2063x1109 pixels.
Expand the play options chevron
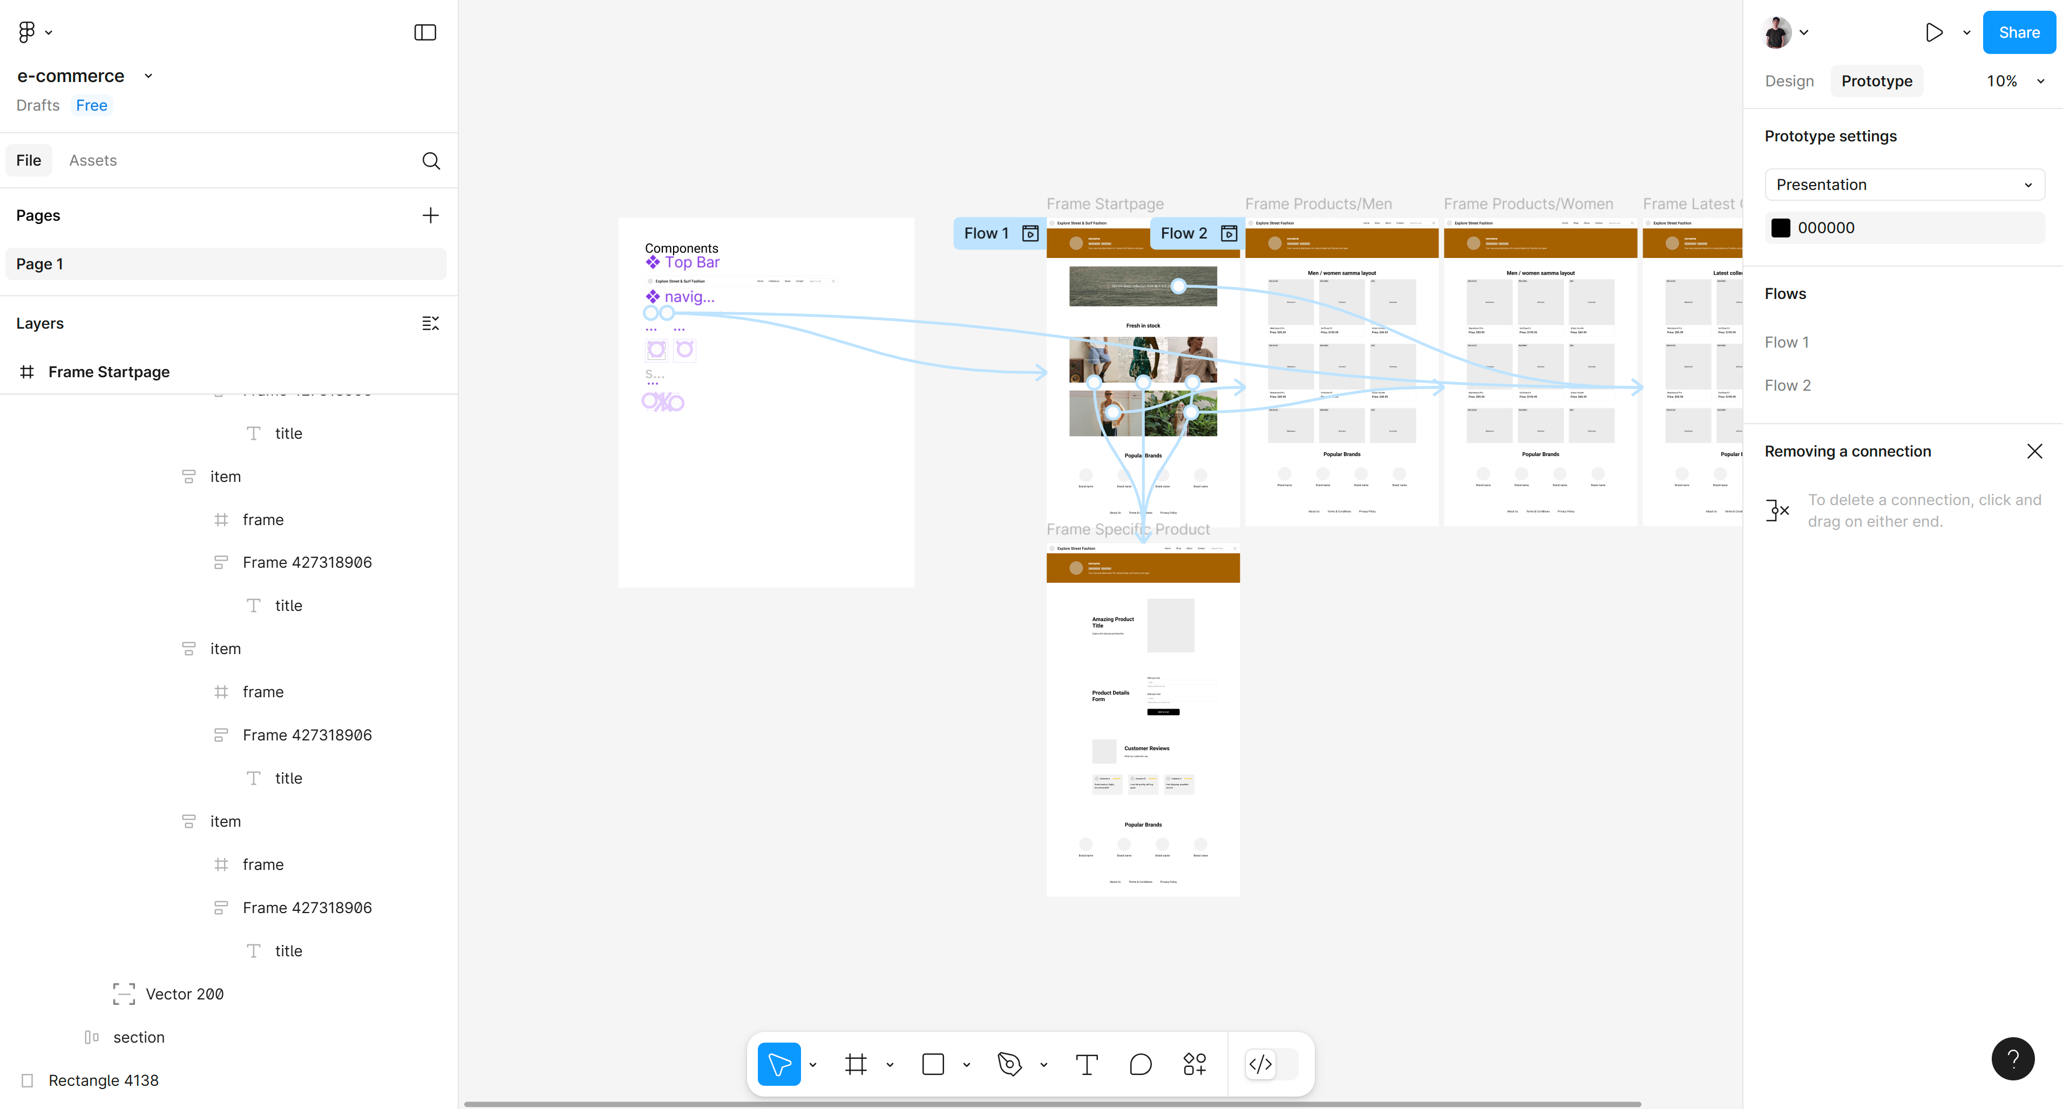[x=1967, y=33]
